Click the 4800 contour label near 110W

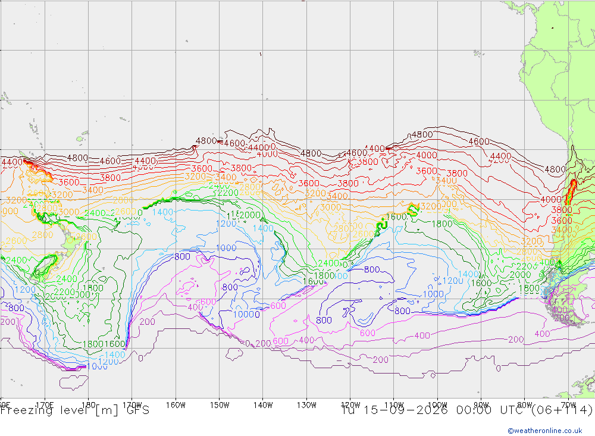coord(422,134)
